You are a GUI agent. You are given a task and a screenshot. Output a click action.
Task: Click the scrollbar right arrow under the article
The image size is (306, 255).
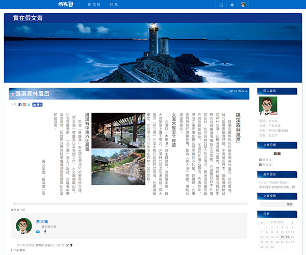(246, 203)
